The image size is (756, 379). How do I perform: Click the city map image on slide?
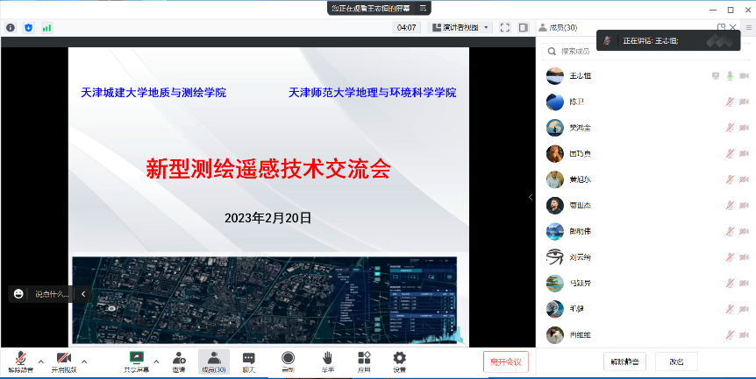[x=264, y=299]
